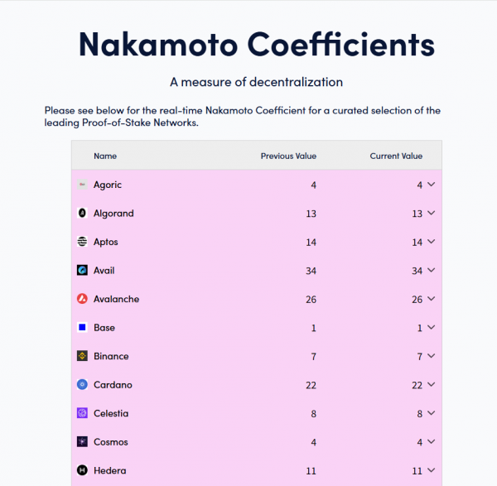Click the Avail network logo icon
497x486 pixels.
coord(82,271)
